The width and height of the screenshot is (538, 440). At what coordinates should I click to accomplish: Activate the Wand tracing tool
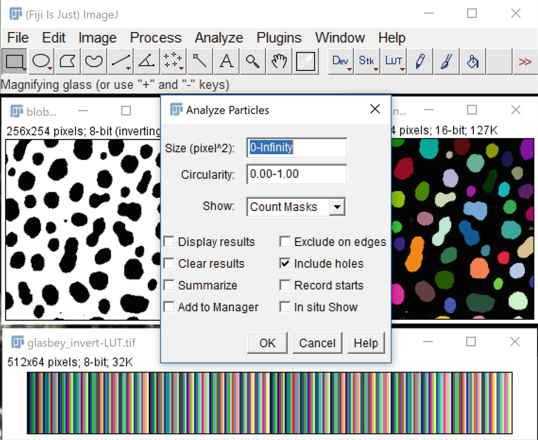200,61
